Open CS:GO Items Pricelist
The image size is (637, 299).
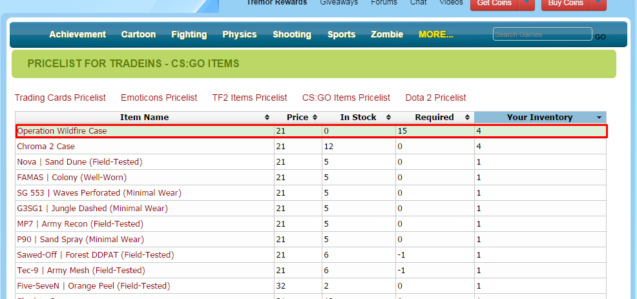[x=346, y=98]
